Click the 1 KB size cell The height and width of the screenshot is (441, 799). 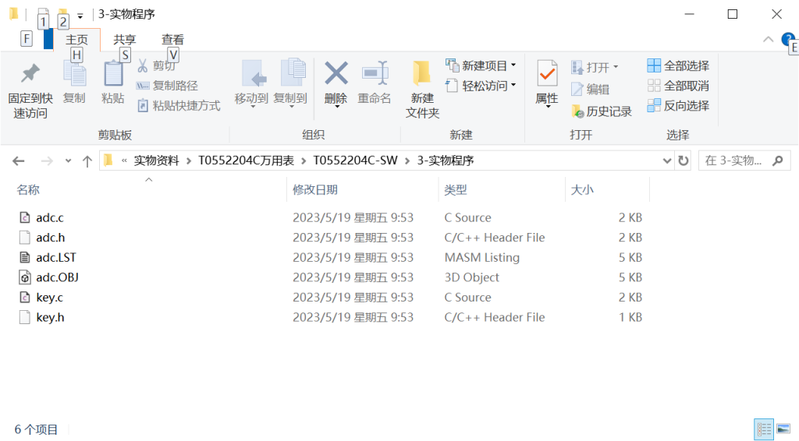coord(630,317)
